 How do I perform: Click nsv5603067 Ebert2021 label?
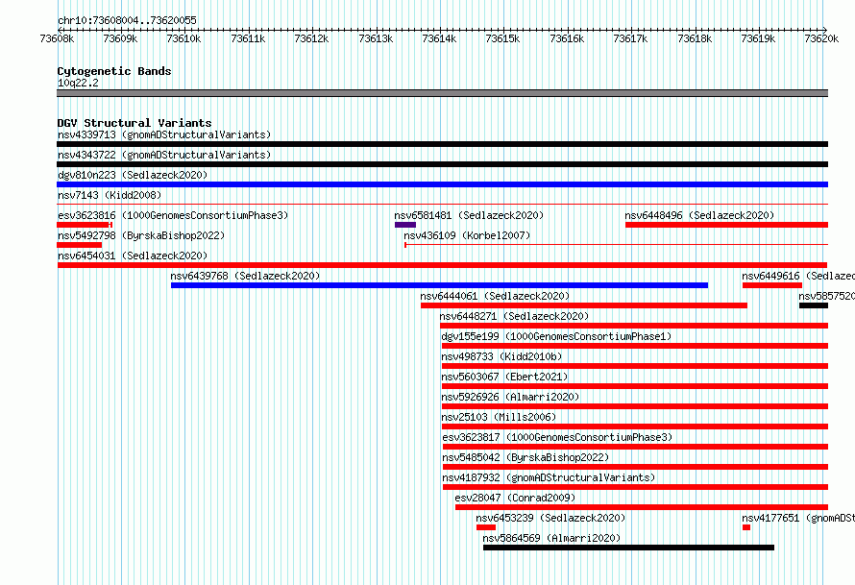[x=504, y=377]
